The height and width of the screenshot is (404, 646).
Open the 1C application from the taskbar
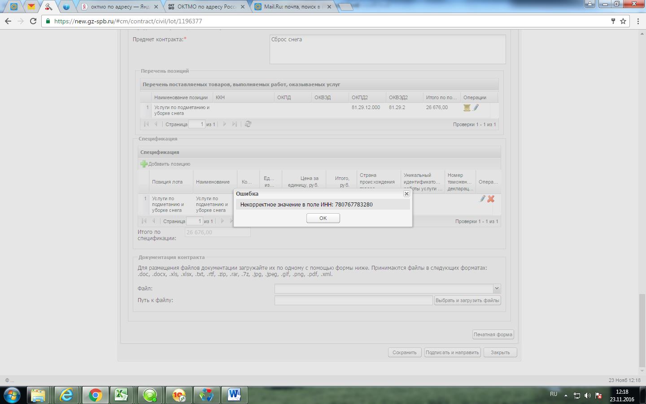(179, 395)
